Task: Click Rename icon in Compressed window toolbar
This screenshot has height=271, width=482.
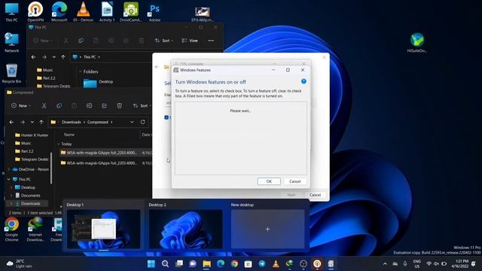Action: [x=89, y=105]
